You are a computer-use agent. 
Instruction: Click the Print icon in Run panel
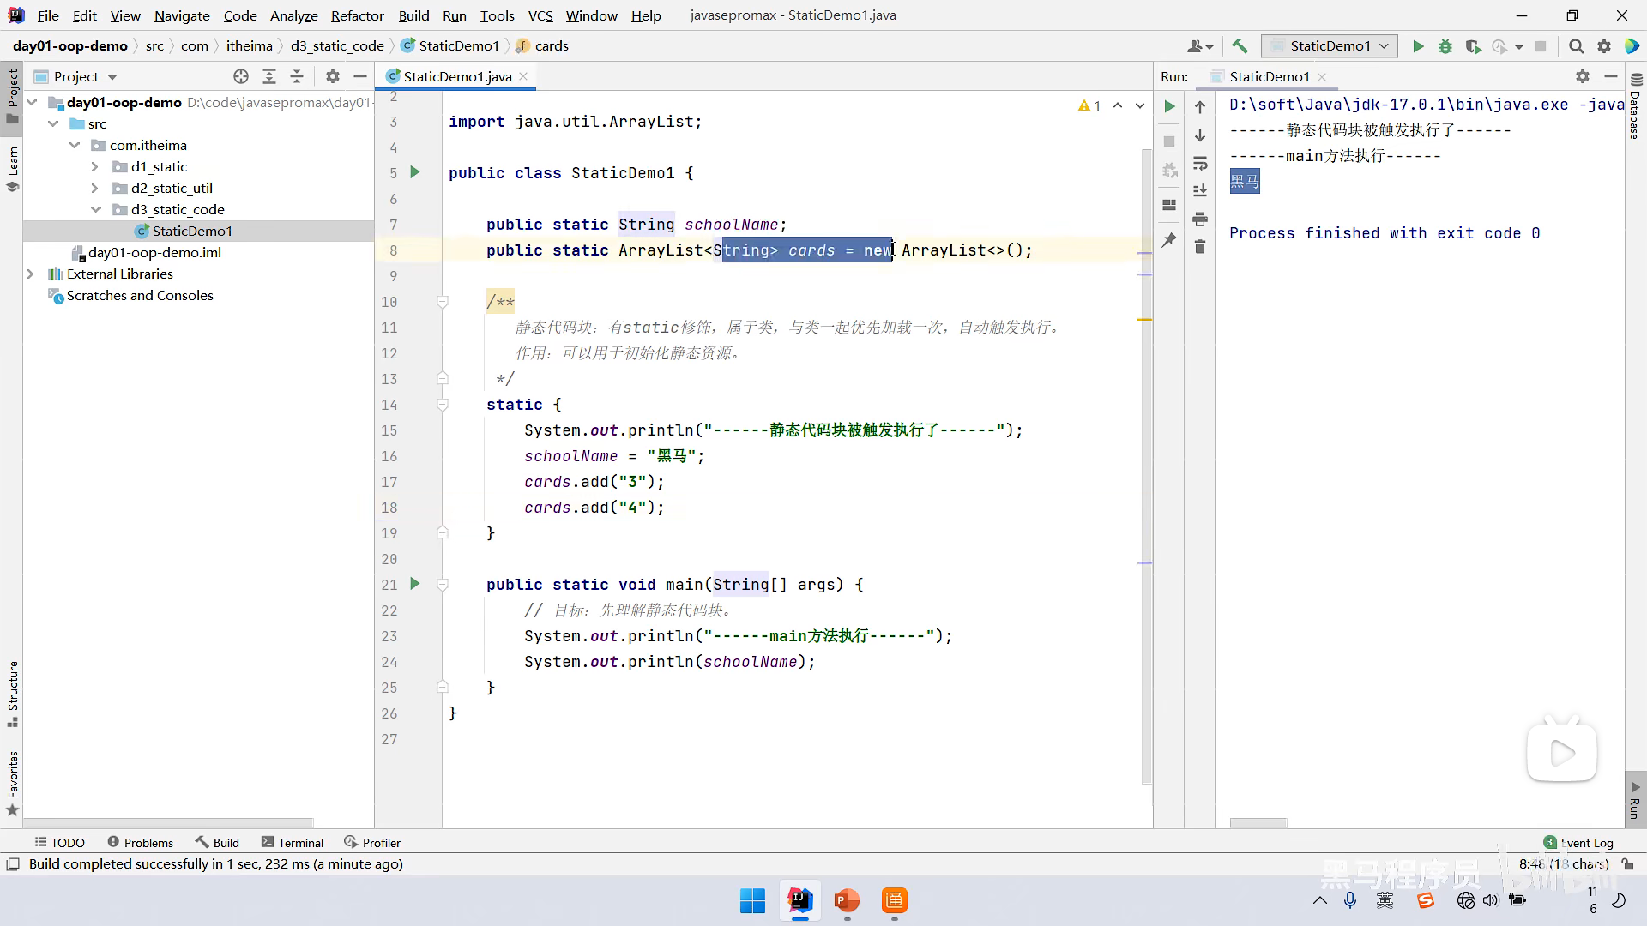pos(1200,219)
